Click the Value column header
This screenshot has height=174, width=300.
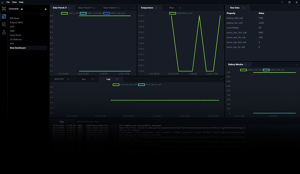coord(261,13)
